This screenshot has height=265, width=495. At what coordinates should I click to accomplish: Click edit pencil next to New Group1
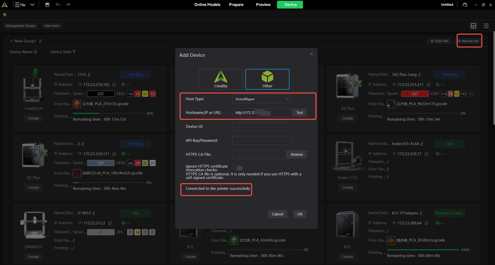40,41
